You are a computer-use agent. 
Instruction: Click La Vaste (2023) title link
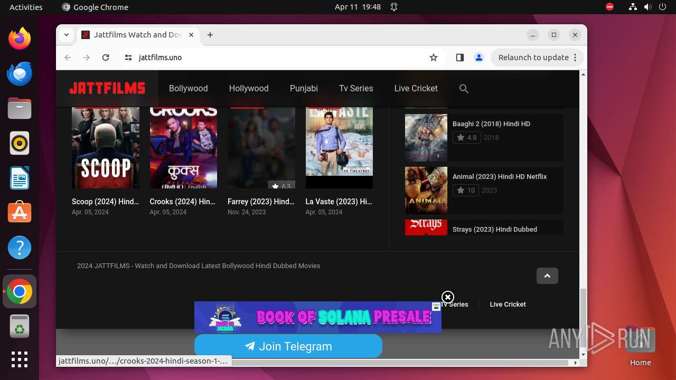coord(339,202)
